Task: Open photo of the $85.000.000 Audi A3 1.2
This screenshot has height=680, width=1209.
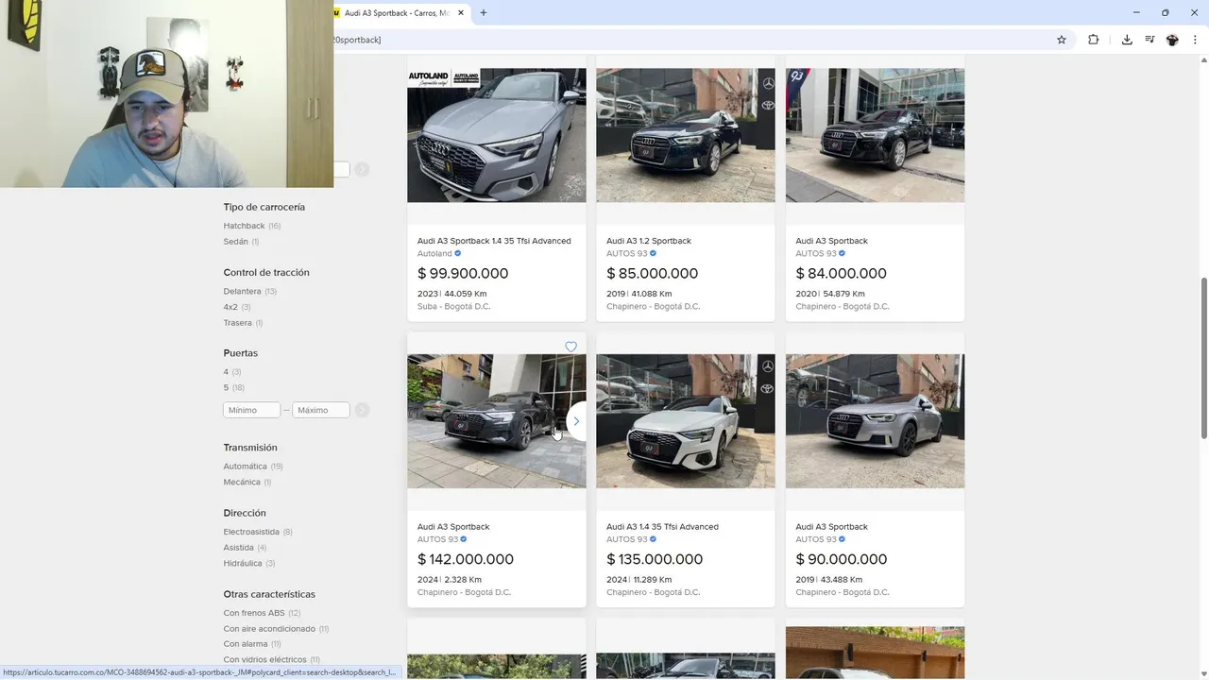Action: click(x=686, y=135)
